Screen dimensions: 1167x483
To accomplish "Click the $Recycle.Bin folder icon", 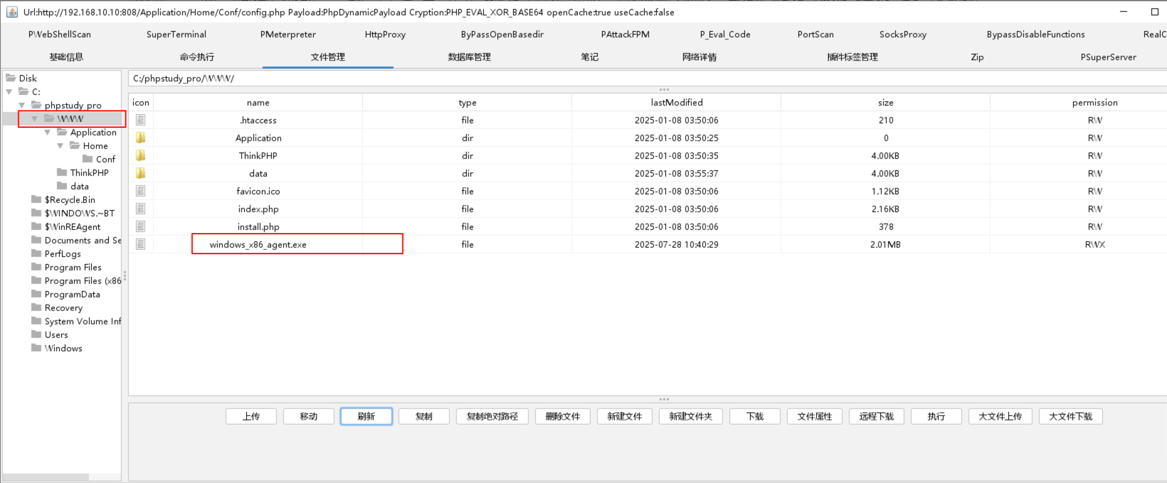I will point(36,199).
